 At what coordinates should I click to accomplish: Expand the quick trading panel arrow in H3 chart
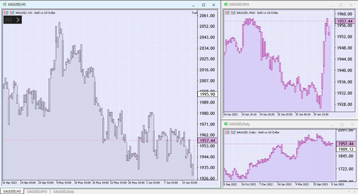18,20
